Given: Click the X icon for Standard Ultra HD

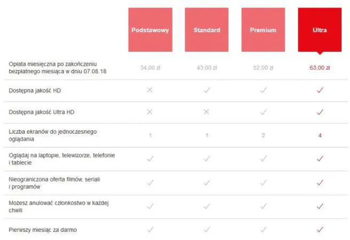Looking at the screenshot, I should [x=207, y=112].
